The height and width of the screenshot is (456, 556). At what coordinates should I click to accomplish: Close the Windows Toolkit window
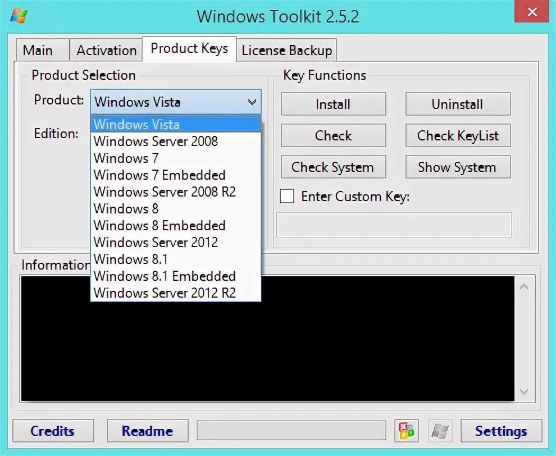tap(532, 12)
